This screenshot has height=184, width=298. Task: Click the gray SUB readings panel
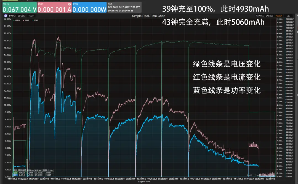[x=124, y=7]
